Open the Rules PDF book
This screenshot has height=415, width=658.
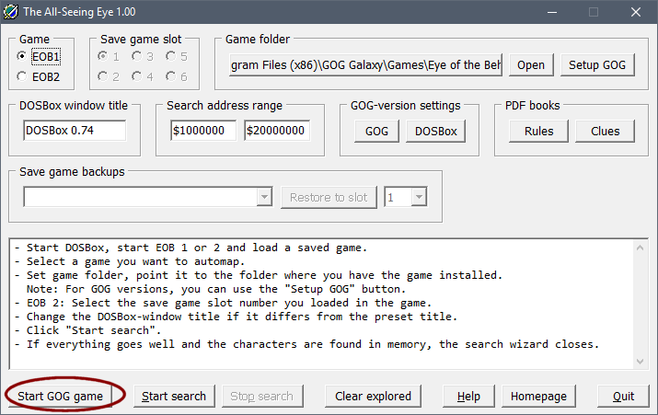(538, 131)
